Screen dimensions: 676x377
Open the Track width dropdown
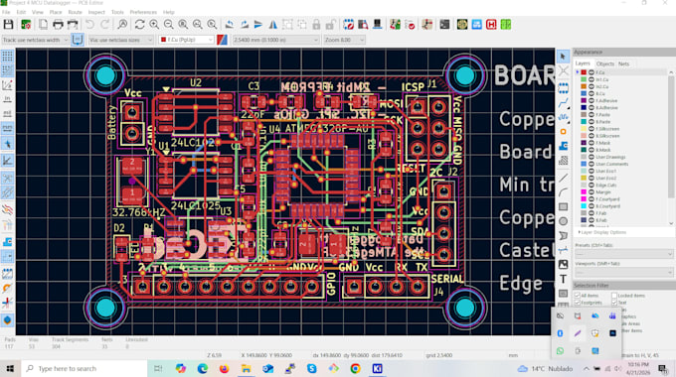tap(36, 40)
